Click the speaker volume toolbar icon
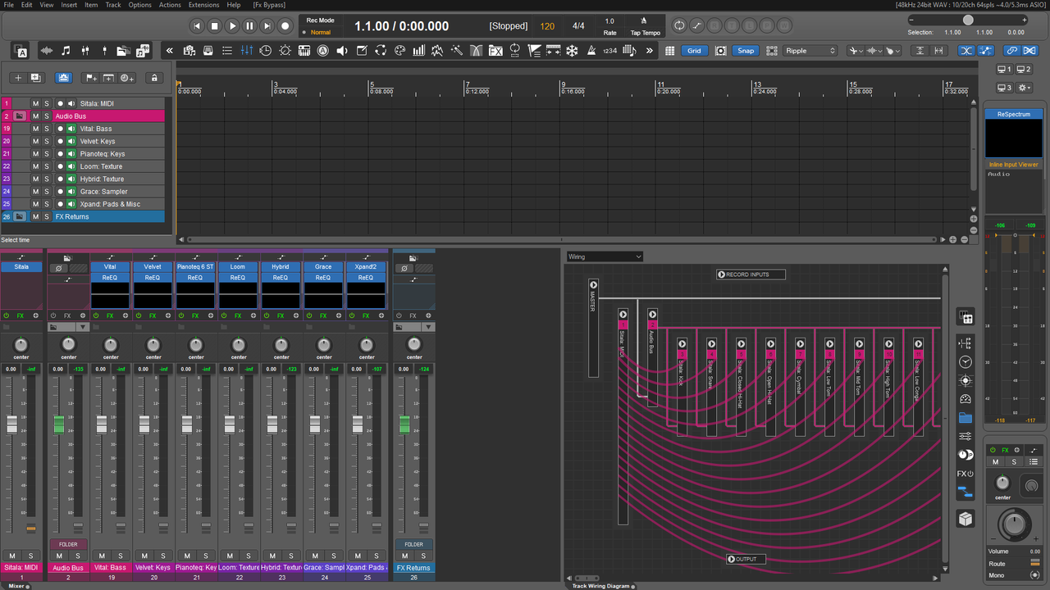 pos(342,51)
